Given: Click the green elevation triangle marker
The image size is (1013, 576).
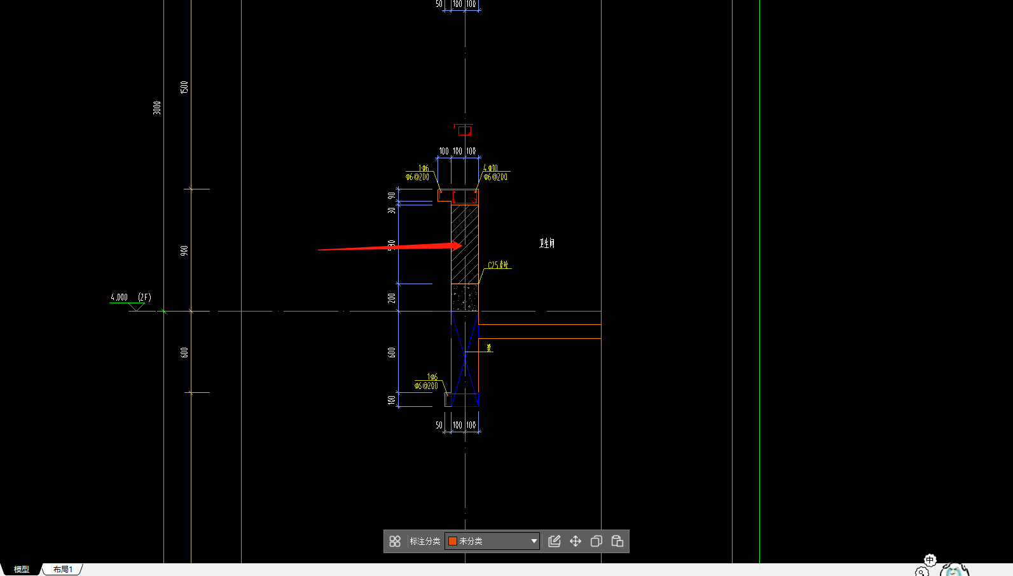Looking at the screenshot, I should click(136, 307).
